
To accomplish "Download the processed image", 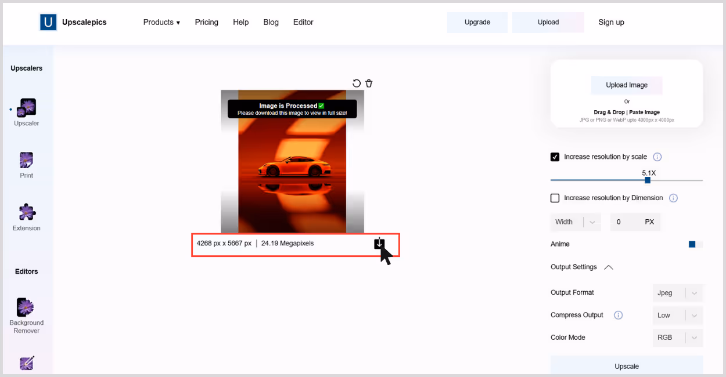I will coord(379,244).
